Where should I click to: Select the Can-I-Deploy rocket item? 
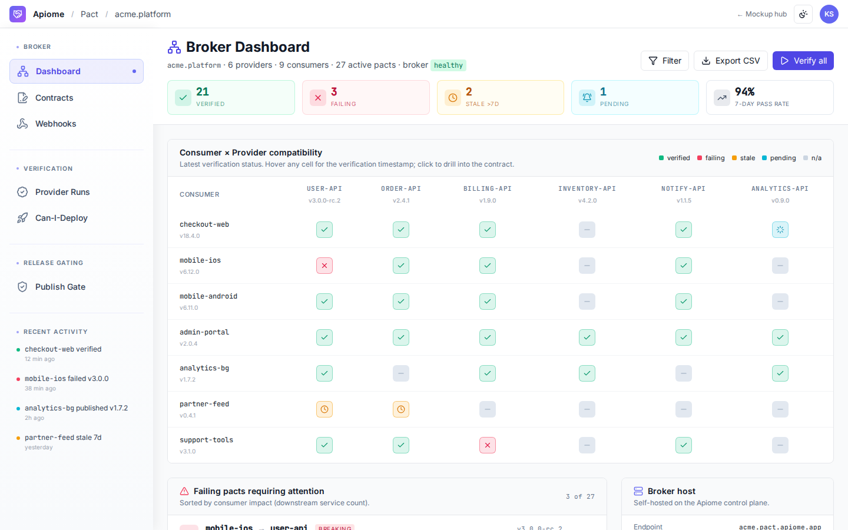(77, 218)
